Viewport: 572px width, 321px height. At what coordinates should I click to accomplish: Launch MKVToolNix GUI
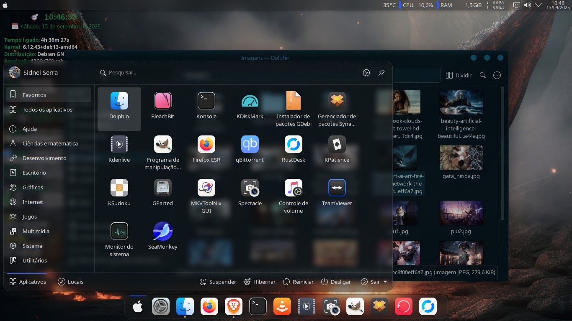click(206, 196)
